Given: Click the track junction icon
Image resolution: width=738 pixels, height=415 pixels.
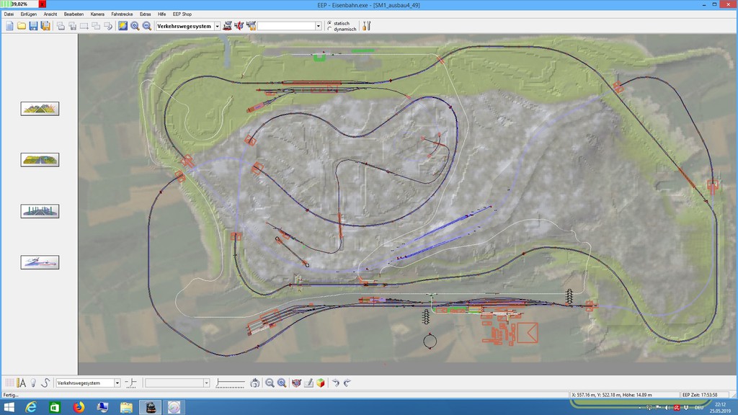Looking at the screenshot, I should [x=131, y=383].
